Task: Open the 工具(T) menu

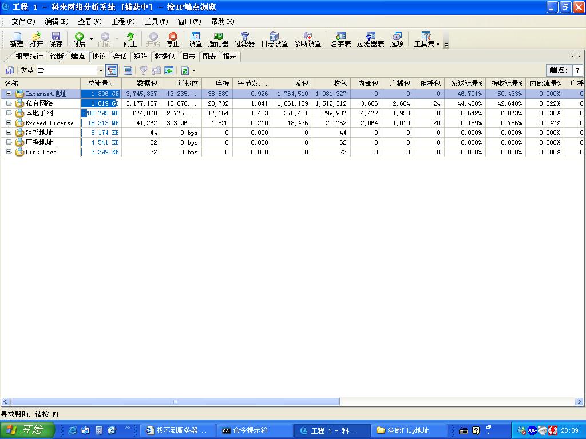Action: [x=156, y=22]
